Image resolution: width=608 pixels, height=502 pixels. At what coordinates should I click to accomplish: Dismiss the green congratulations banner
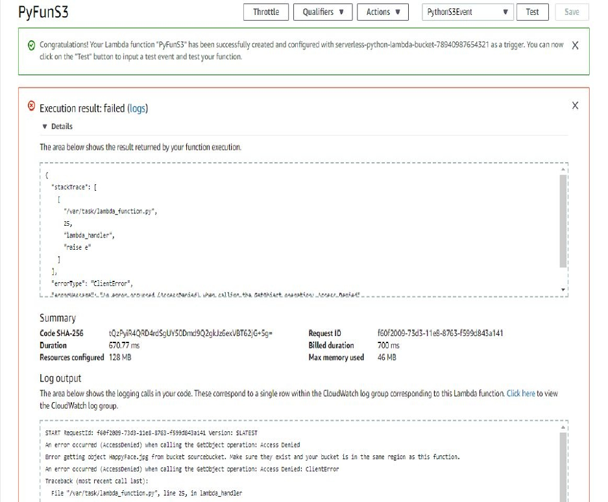576,46
